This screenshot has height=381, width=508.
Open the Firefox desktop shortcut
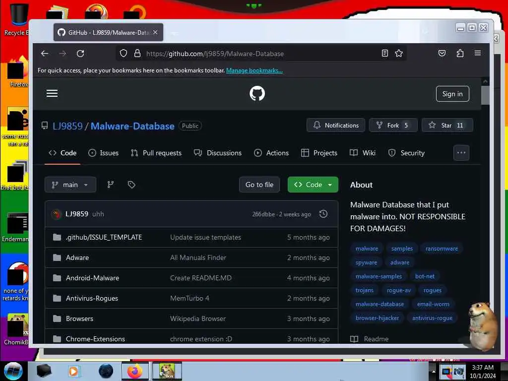point(18,73)
